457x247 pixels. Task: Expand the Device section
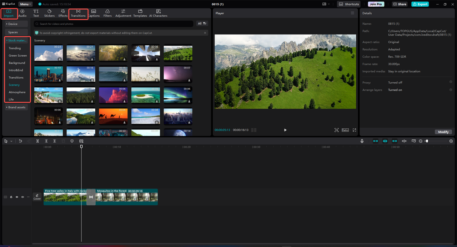pos(16,24)
